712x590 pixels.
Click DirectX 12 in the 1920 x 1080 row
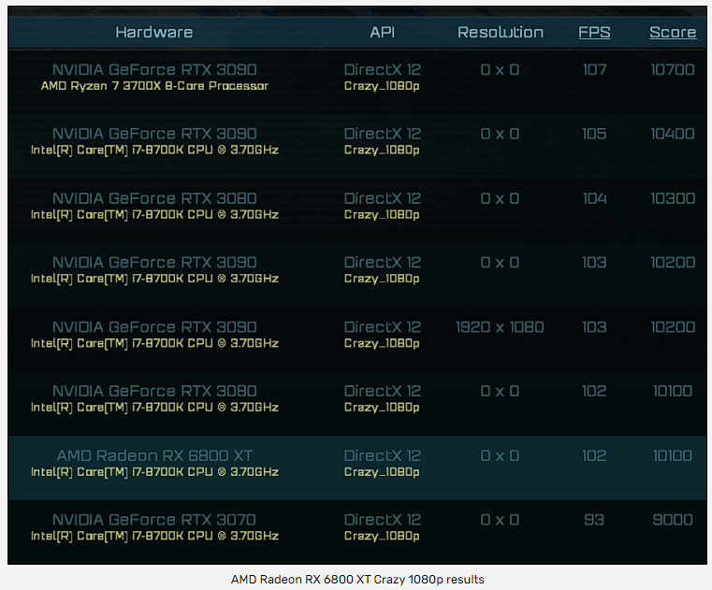(383, 327)
